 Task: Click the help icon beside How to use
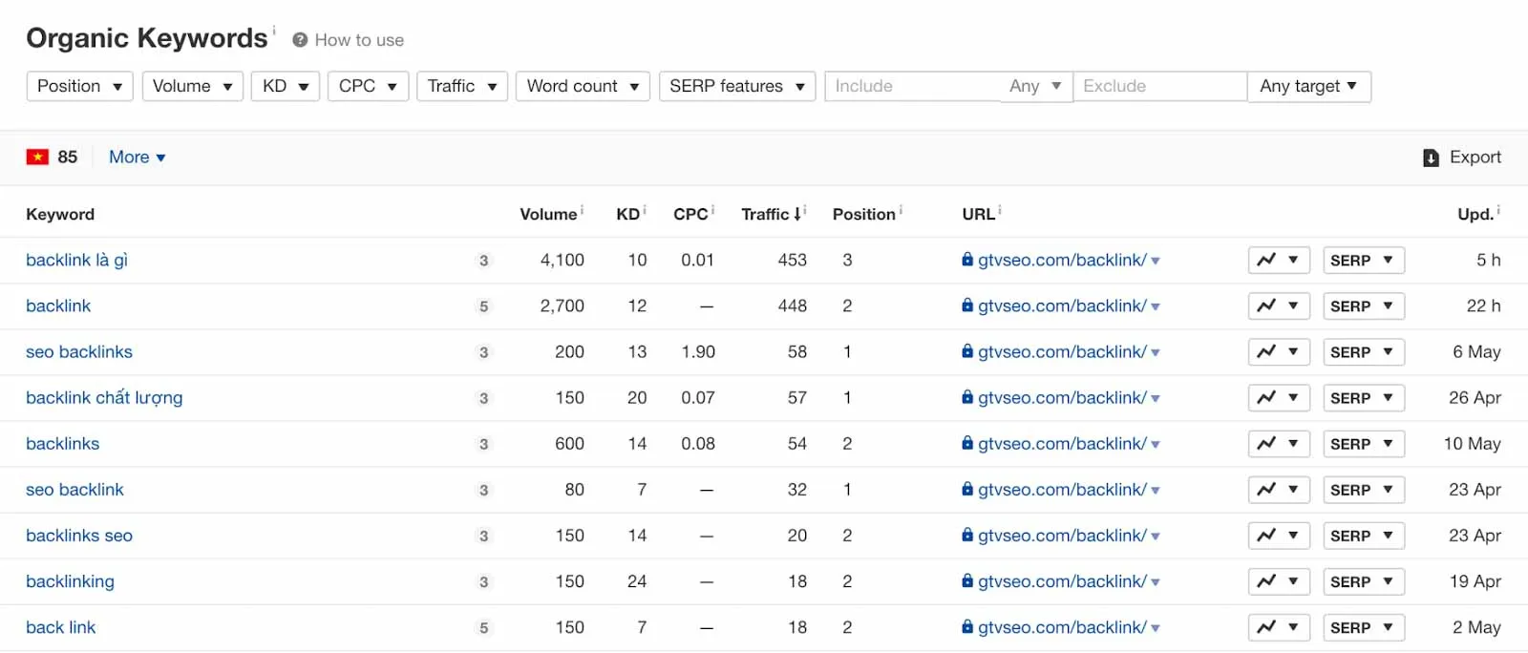point(300,40)
